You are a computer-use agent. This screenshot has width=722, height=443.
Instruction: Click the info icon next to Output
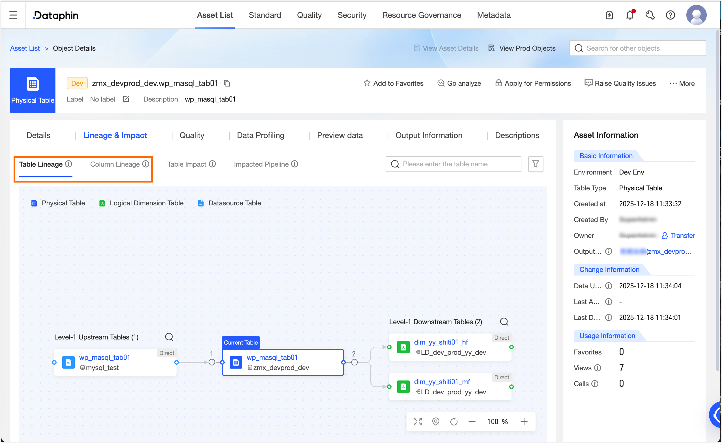click(609, 251)
